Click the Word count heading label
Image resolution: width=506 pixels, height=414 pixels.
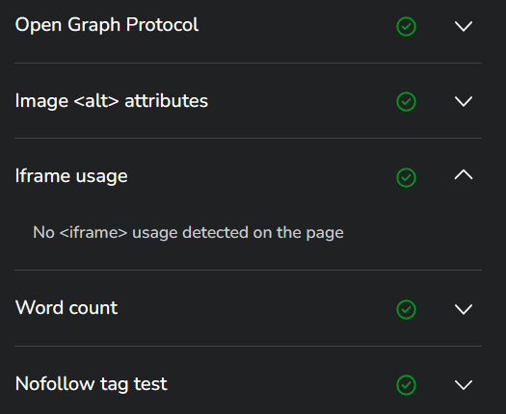pyautogui.click(x=67, y=307)
